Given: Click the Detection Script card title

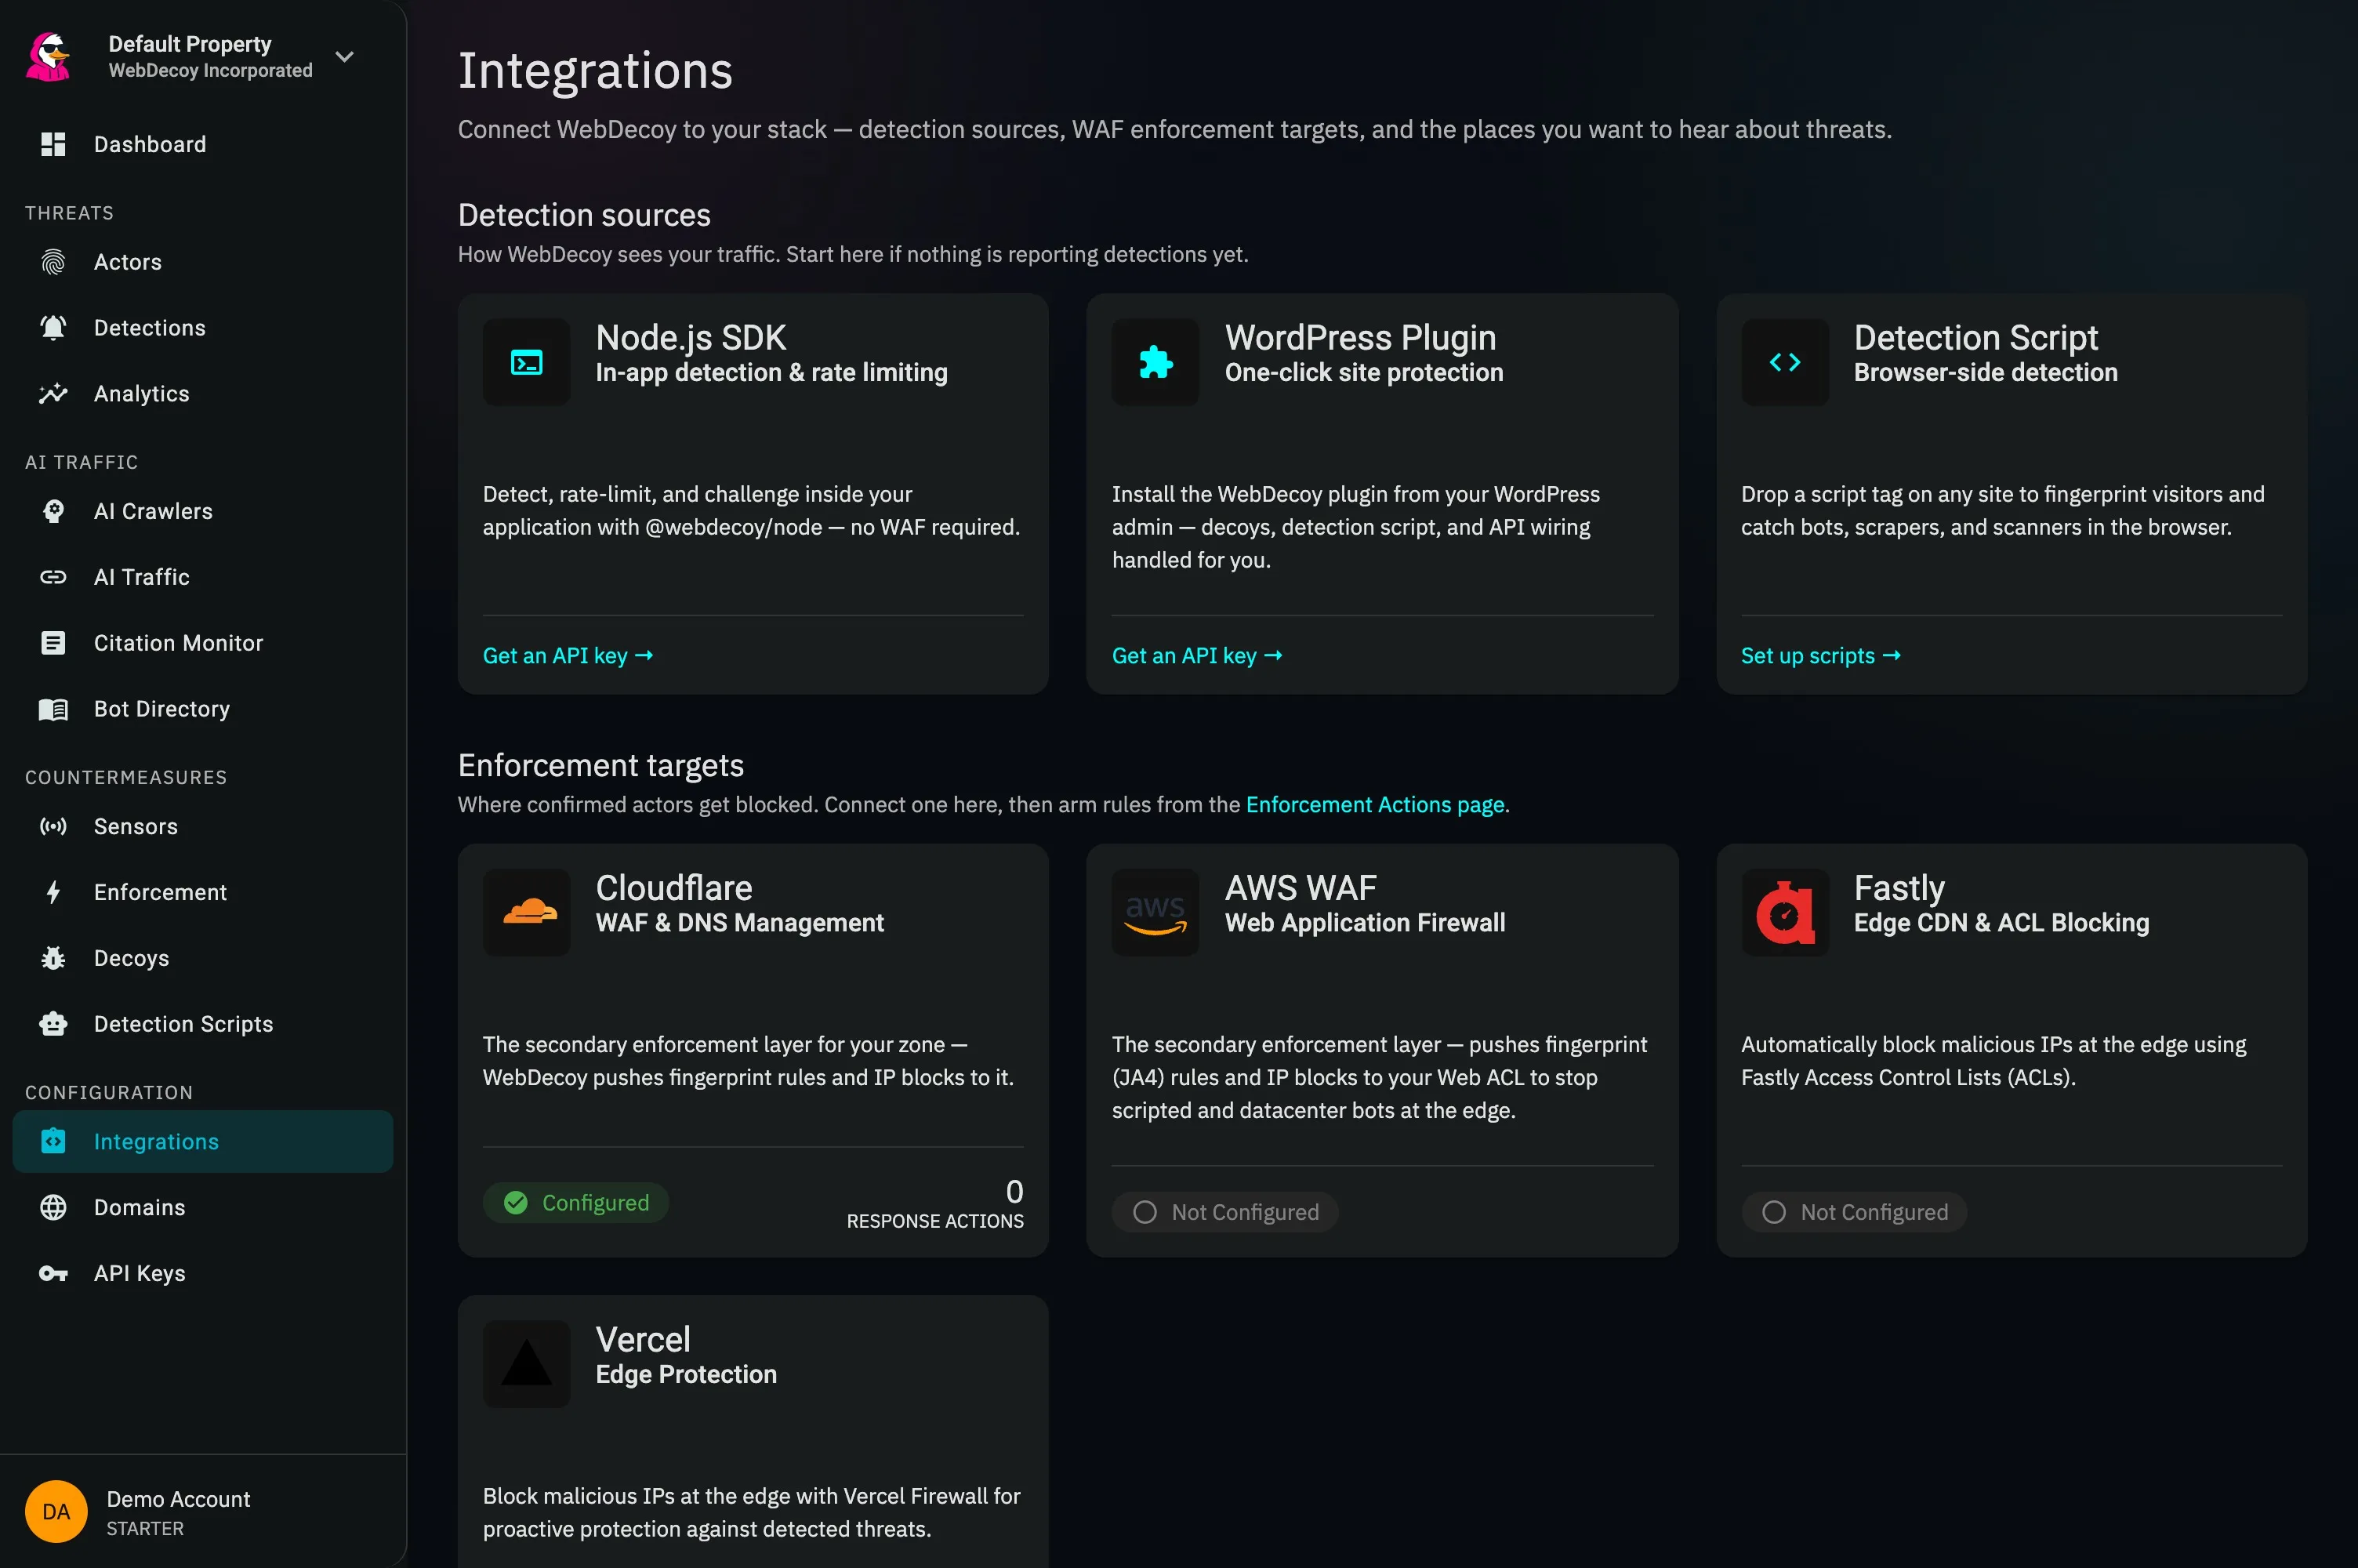Looking at the screenshot, I should point(1975,338).
